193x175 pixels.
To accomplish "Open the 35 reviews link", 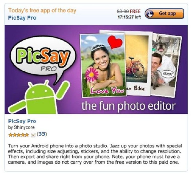I will pos(42,134).
